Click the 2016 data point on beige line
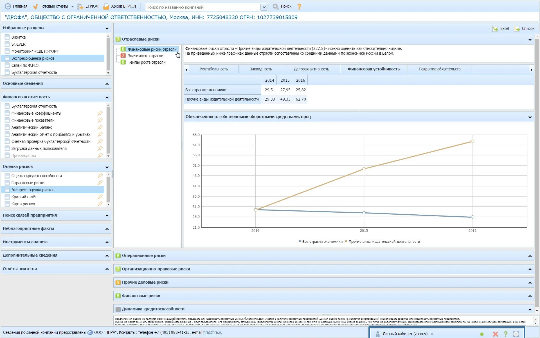 coord(472,141)
